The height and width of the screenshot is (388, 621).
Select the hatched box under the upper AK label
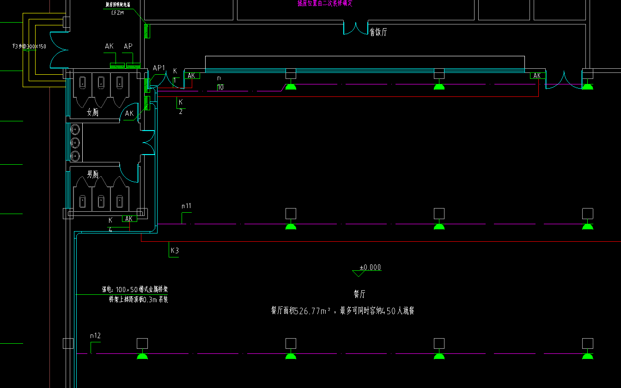(x=116, y=66)
